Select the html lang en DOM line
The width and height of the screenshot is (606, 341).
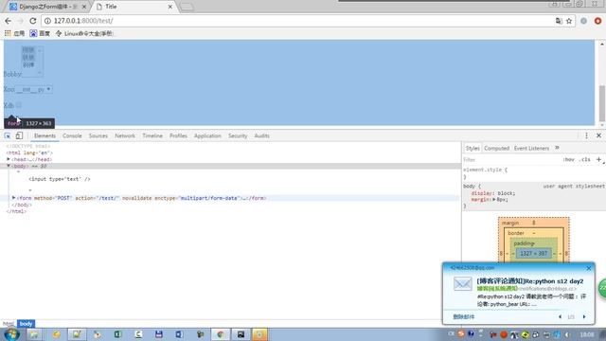(x=29, y=153)
